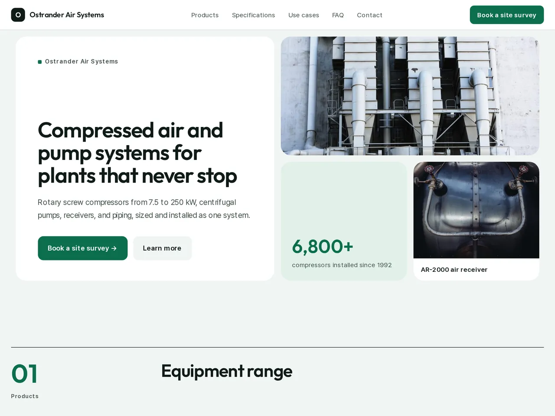Screen dimensions: 555x416
Task: Open the FAQ navigation link
Action: pos(338,15)
